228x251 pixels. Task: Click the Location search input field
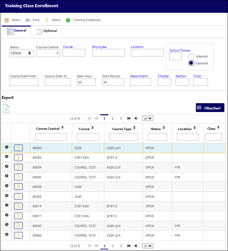point(147,53)
